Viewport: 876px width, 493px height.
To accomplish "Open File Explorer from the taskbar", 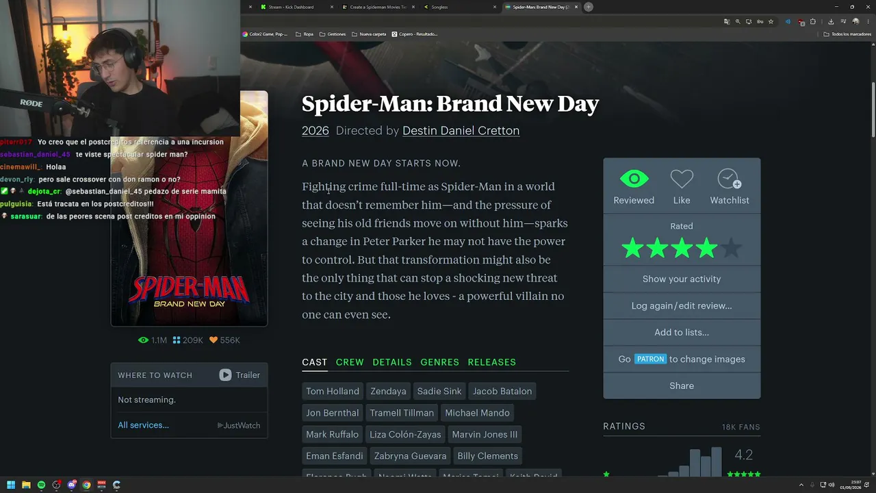I will click(26, 485).
